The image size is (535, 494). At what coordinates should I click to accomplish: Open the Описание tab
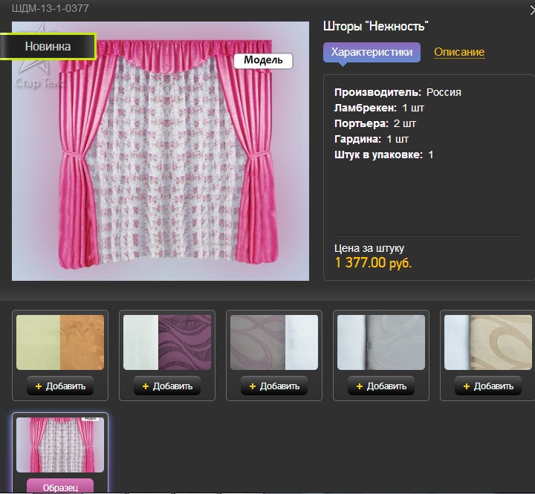(x=459, y=52)
